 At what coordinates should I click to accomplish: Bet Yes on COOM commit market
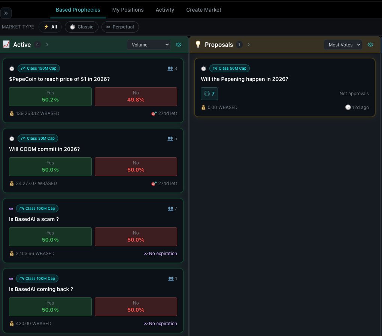50,167
